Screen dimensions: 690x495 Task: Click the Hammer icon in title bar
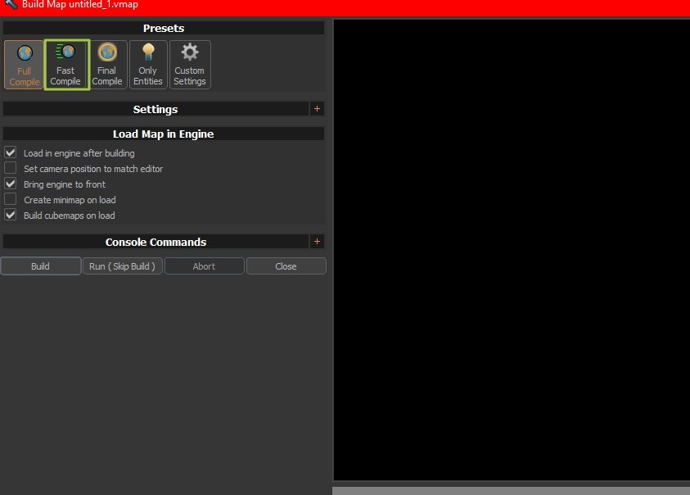[10, 5]
